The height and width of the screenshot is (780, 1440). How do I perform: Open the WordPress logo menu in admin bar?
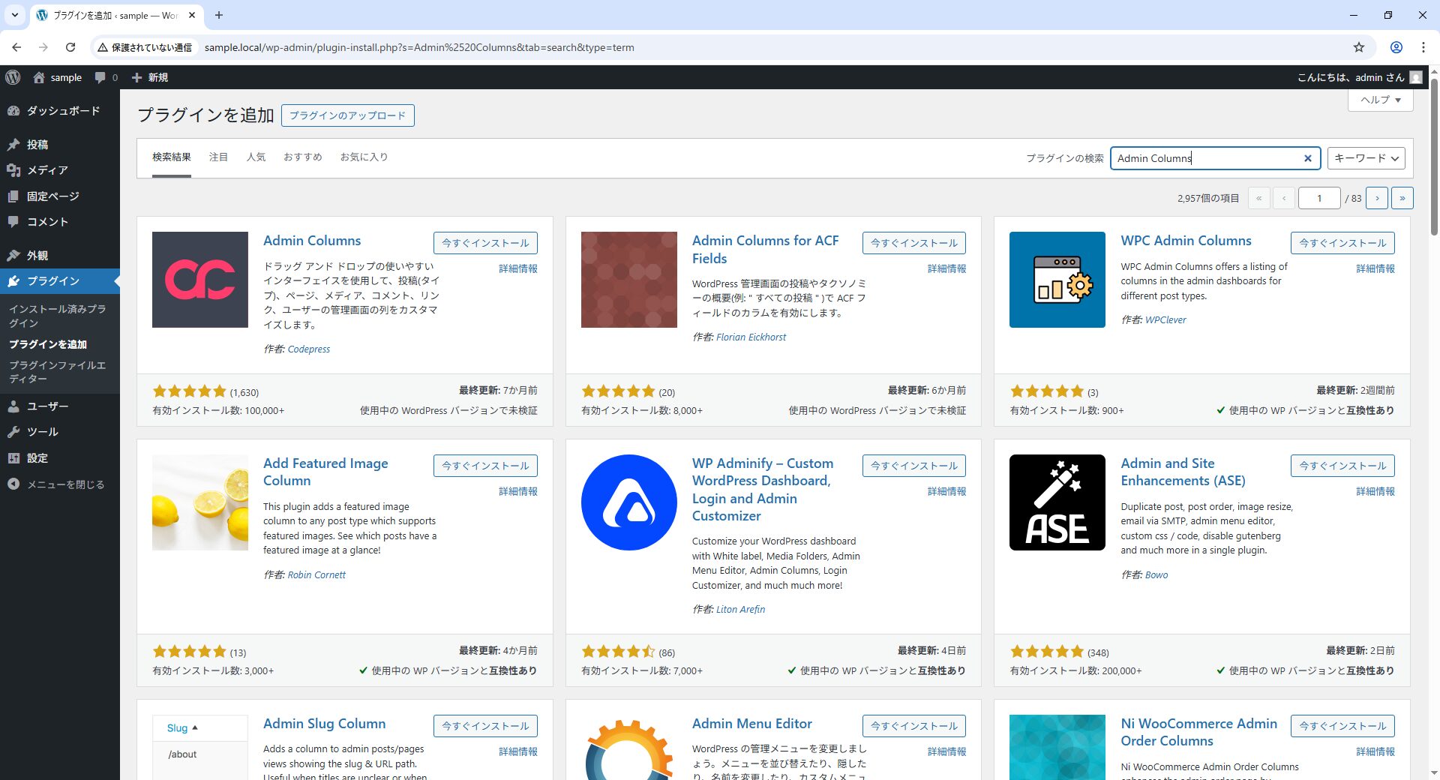(x=13, y=77)
